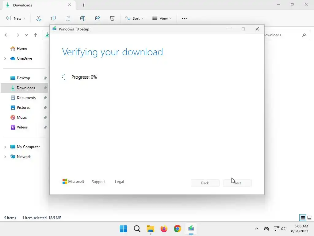
Task: Go forward with the right arrow in Explorer
Action: point(17,35)
